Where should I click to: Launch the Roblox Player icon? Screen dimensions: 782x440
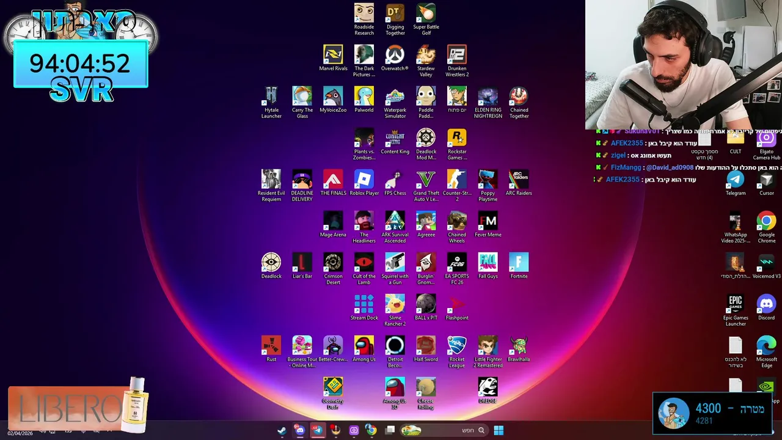tap(364, 183)
